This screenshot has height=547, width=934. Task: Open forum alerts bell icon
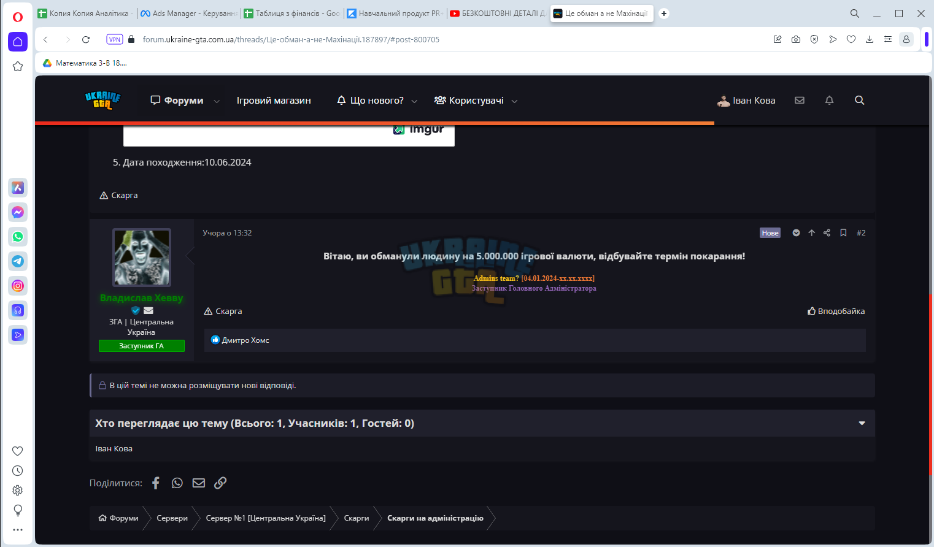coord(830,100)
